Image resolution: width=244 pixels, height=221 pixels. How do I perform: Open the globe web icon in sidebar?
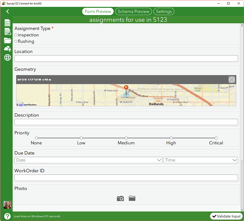(7, 58)
